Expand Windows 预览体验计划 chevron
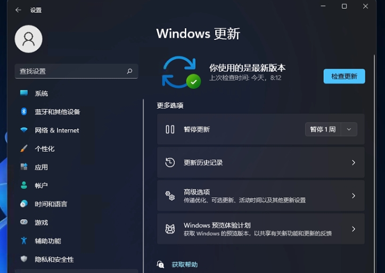This screenshot has height=273, width=385. point(353,229)
